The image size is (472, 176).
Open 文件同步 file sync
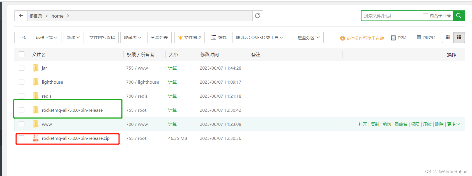point(190,37)
